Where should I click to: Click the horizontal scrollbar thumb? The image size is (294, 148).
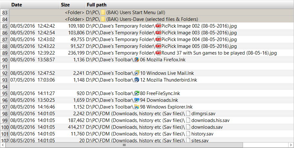pos(124,145)
